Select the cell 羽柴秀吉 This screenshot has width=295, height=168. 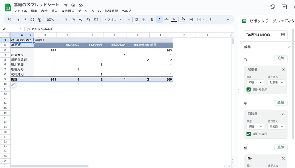coord(22,55)
